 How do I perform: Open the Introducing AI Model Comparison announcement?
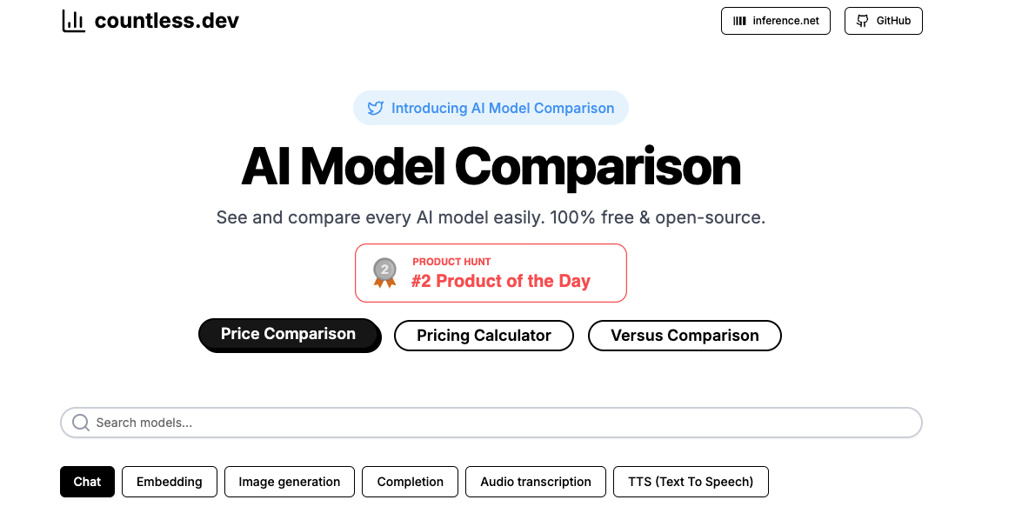point(502,109)
